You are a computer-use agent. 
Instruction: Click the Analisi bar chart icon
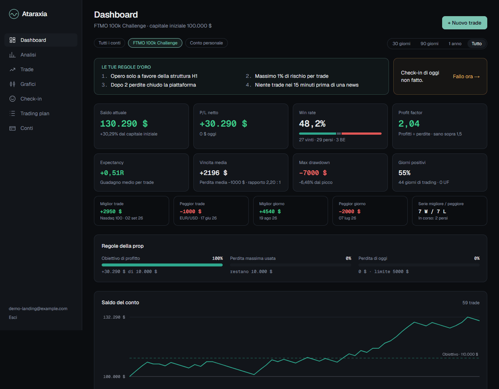[12, 55]
